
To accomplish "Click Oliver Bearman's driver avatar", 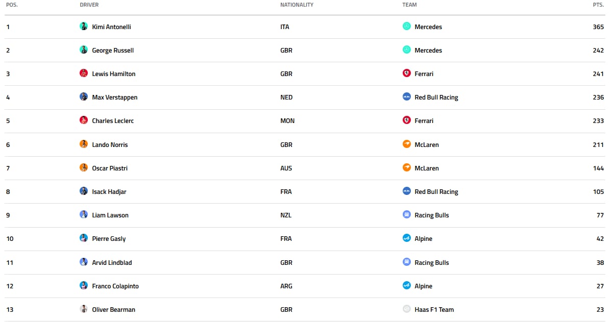I will pyautogui.click(x=84, y=309).
